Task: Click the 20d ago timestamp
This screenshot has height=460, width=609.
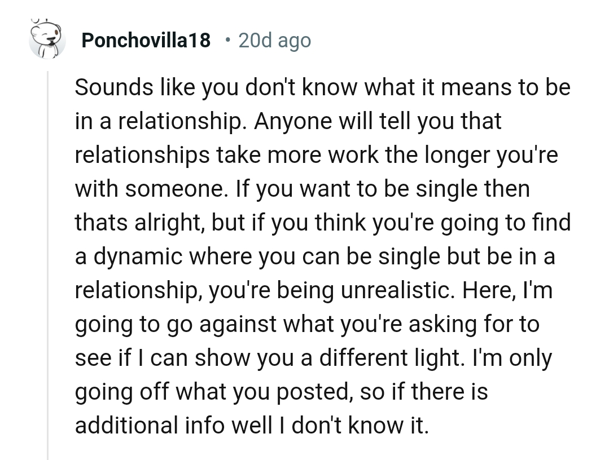Action: tap(274, 40)
